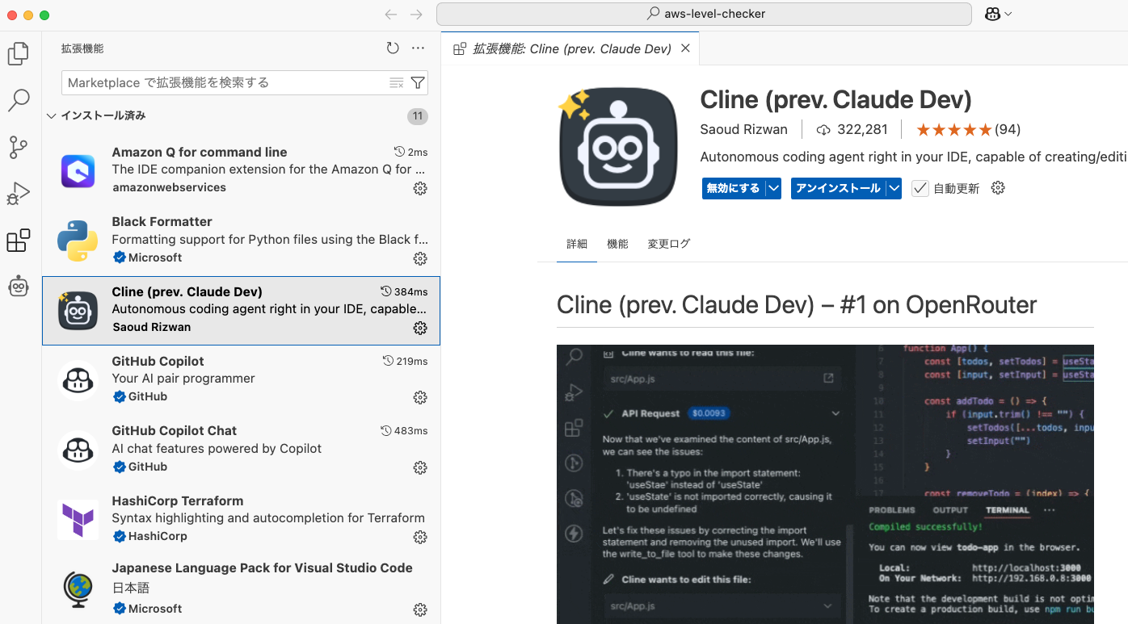Viewport: 1128px width, 624px height.
Task: Switch to the 変更ログ tab
Action: click(669, 244)
